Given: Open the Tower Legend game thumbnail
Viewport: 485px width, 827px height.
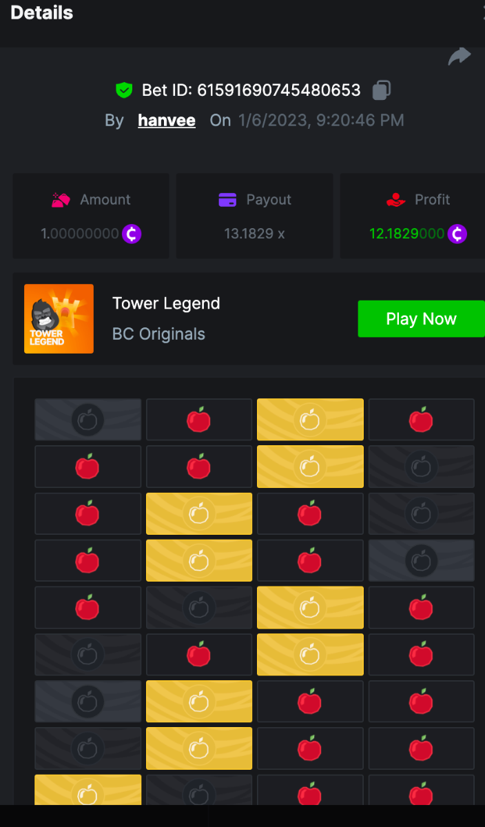Looking at the screenshot, I should [x=59, y=318].
